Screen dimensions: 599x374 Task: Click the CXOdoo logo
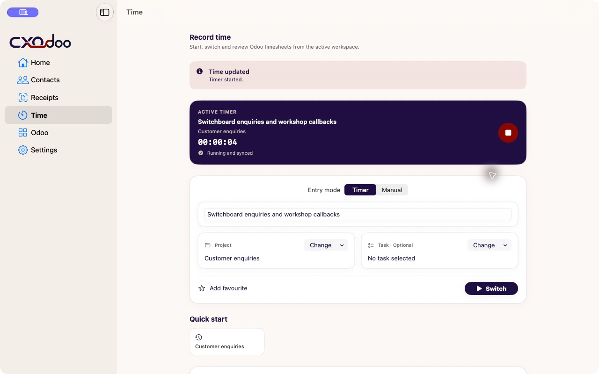point(40,42)
